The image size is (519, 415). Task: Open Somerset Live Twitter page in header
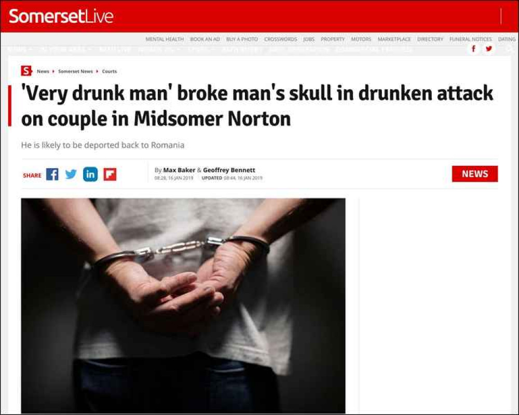(488, 49)
